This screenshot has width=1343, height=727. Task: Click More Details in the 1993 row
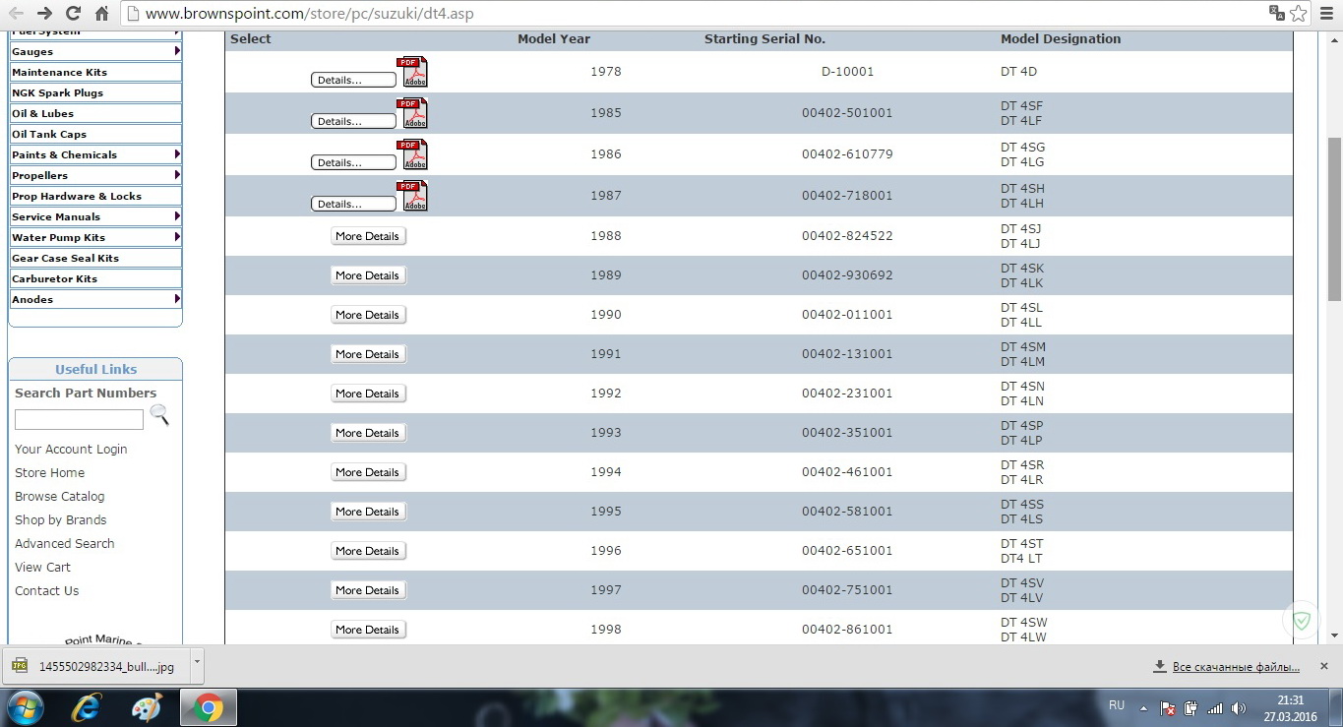pyautogui.click(x=368, y=433)
